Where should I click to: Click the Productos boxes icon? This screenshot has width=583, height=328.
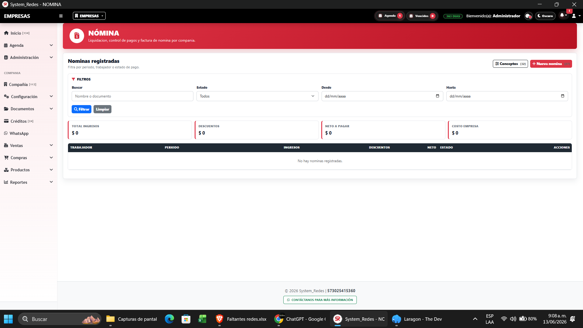point(6,170)
